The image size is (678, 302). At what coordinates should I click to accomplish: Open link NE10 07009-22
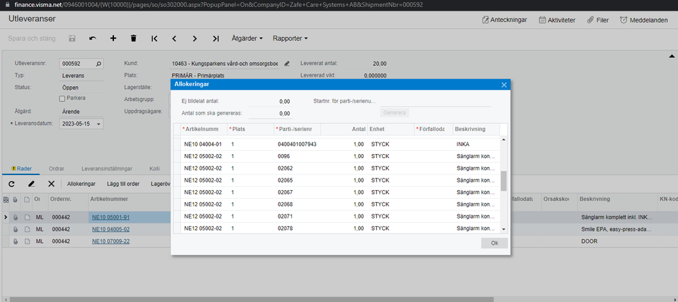pyautogui.click(x=111, y=242)
